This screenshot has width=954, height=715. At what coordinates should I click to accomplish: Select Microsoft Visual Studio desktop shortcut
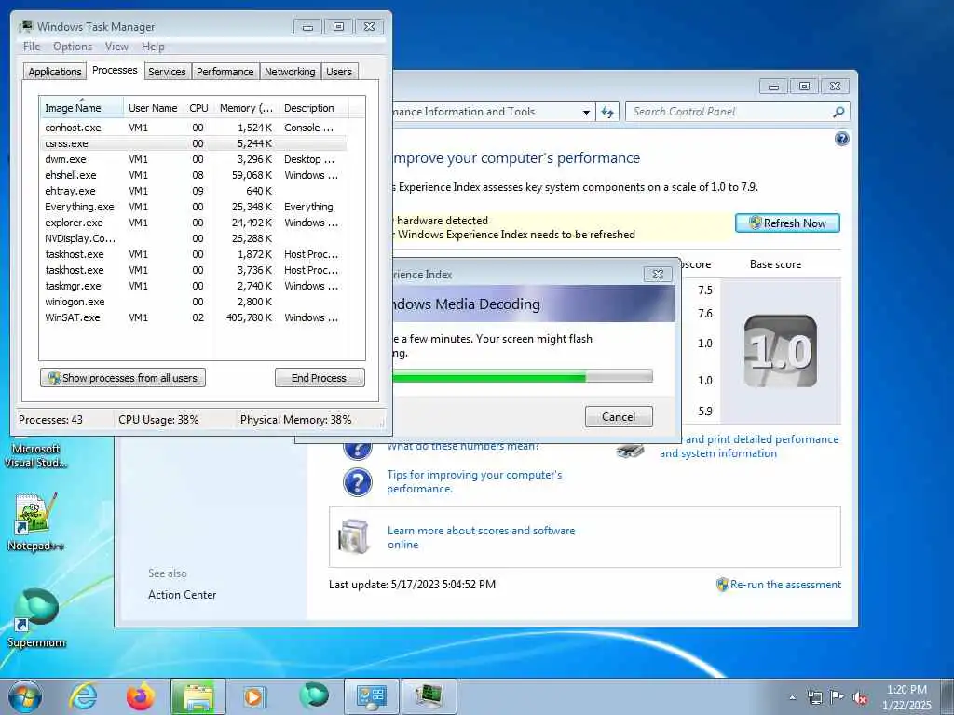[35, 455]
